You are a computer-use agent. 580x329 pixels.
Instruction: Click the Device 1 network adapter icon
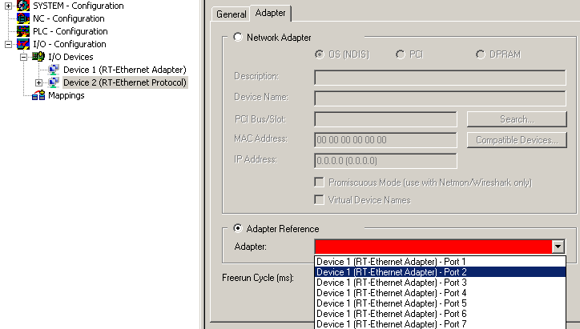(x=54, y=70)
